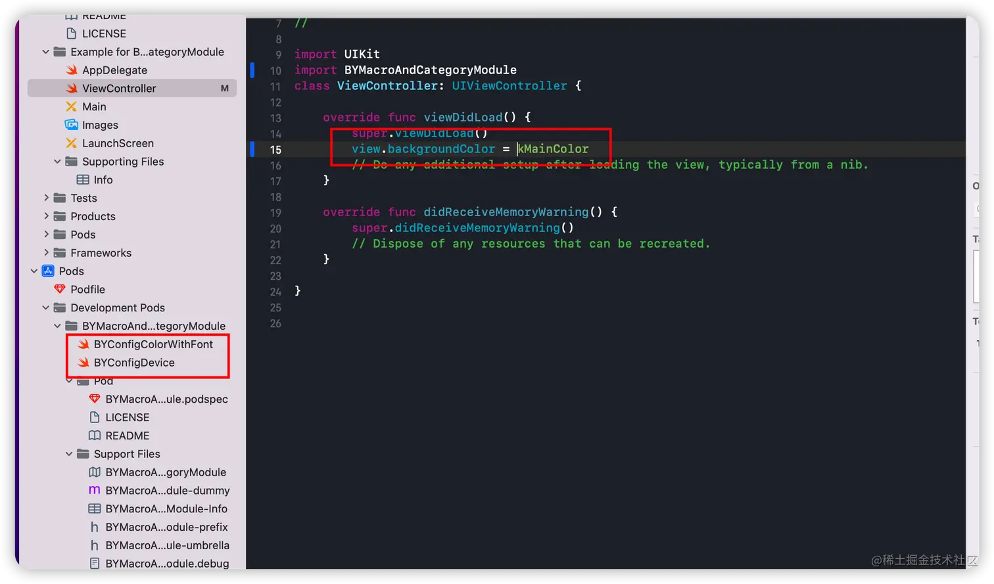Select the ViewController file row
Screen dimensions: 994x584
132,88
